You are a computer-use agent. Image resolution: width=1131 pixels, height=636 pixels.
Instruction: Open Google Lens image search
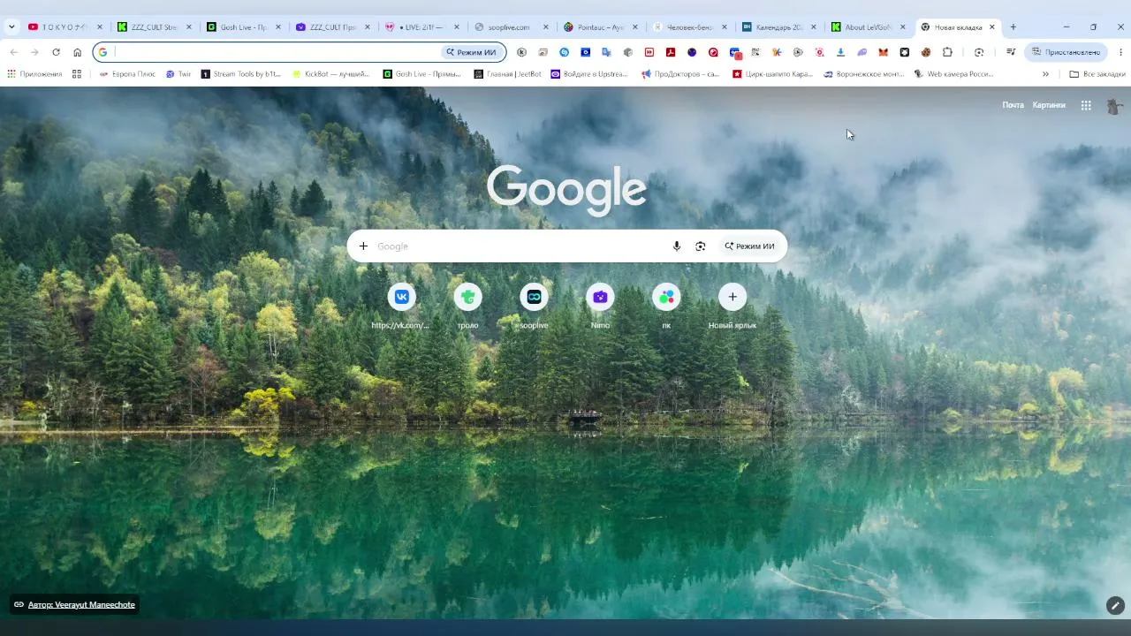click(701, 246)
